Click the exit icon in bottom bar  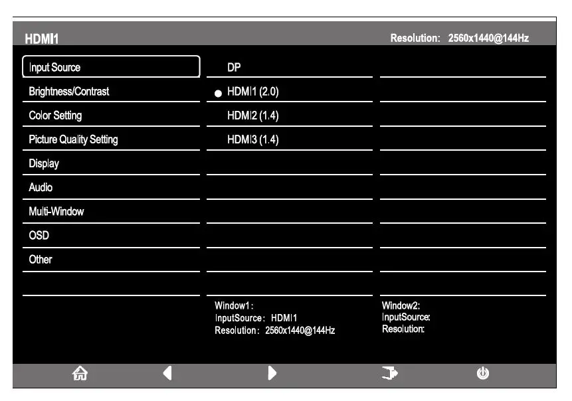tap(390, 373)
